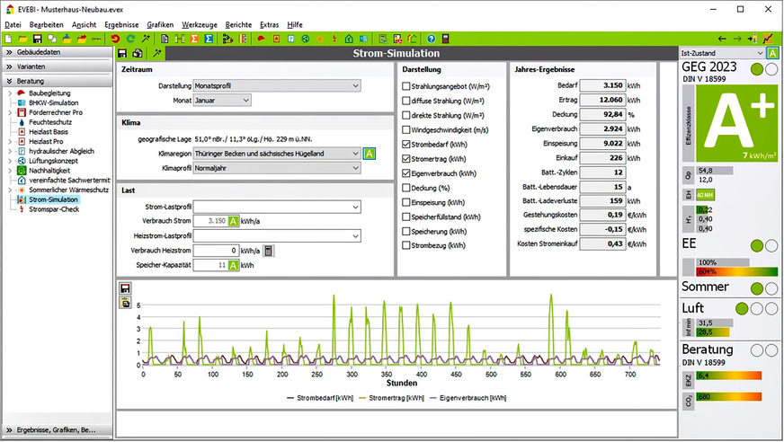Enable the Strahlungsangebot (W/m²) checkbox

(x=406, y=85)
